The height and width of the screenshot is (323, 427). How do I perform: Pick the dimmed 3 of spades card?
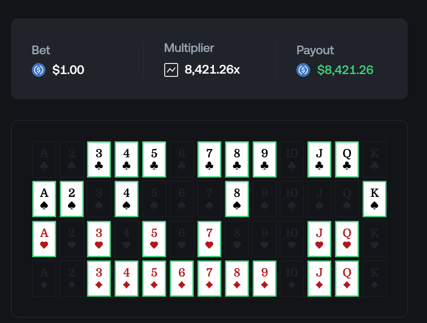(x=99, y=199)
